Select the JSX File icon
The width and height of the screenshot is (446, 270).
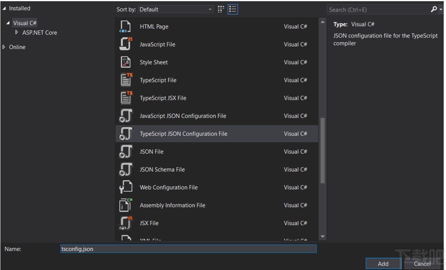click(125, 223)
